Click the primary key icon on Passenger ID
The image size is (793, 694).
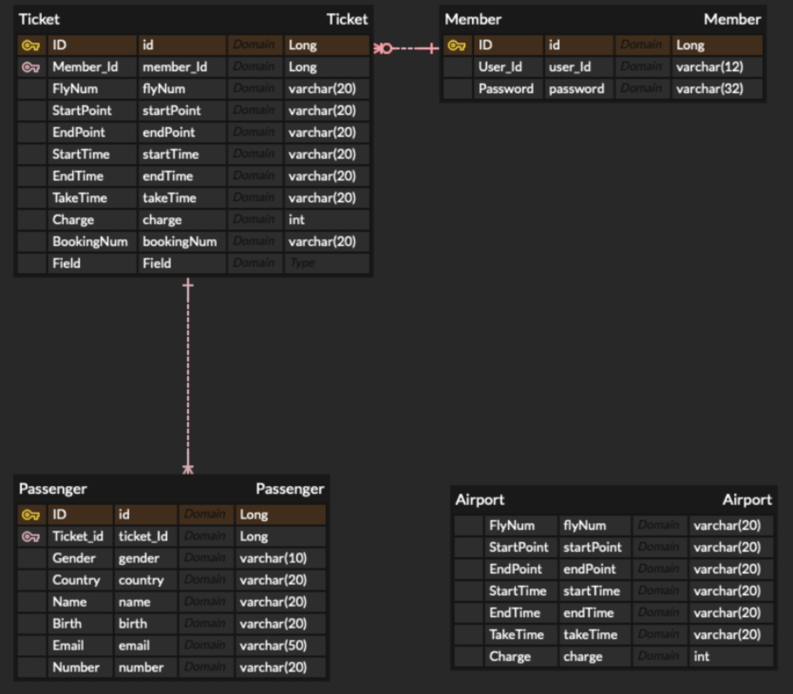pyautogui.click(x=30, y=514)
